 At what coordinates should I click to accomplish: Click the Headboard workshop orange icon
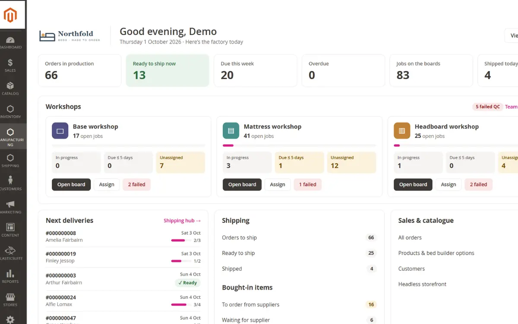pyautogui.click(x=402, y=131)
